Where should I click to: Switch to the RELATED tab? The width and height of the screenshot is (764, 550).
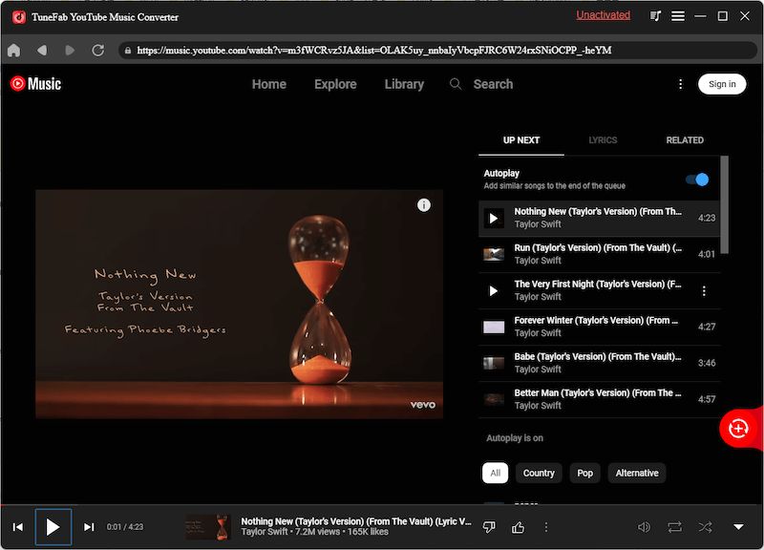point(685,140)
